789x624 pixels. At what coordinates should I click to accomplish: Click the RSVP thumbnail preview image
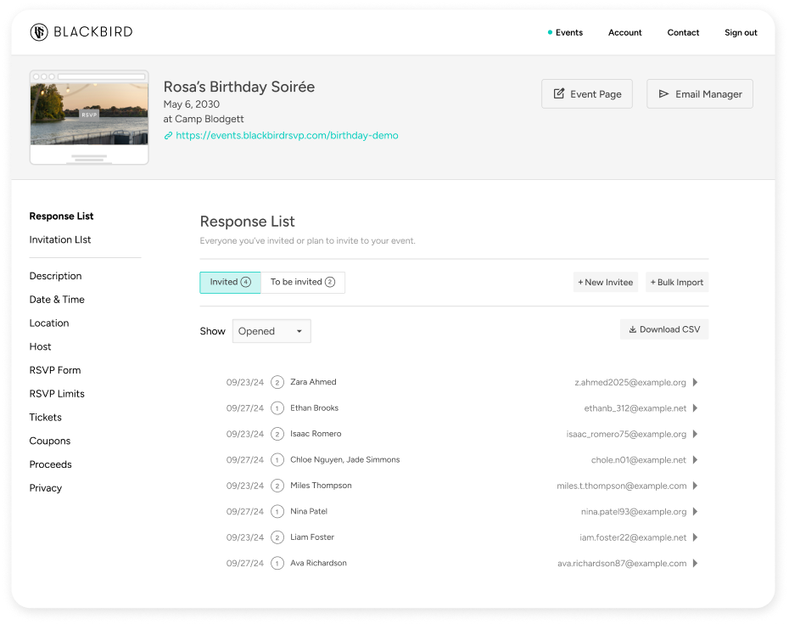pyautogui.click(x=88, y=117)
